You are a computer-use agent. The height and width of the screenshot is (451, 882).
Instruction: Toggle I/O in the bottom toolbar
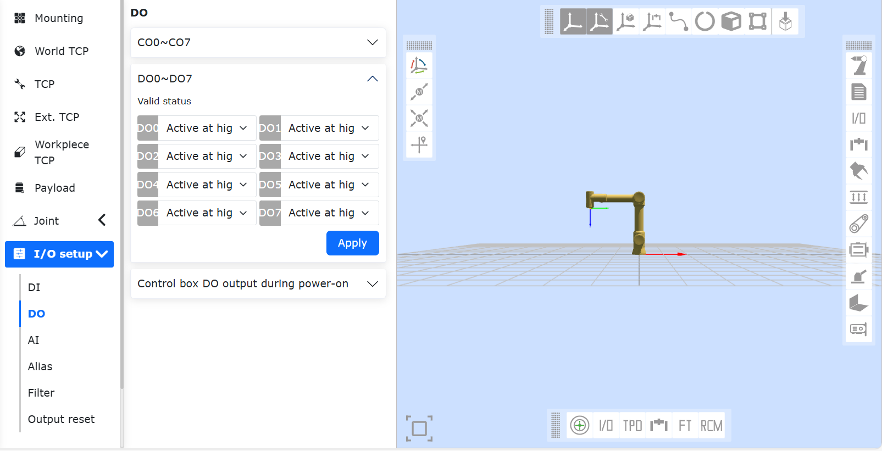tap(606, 425)
